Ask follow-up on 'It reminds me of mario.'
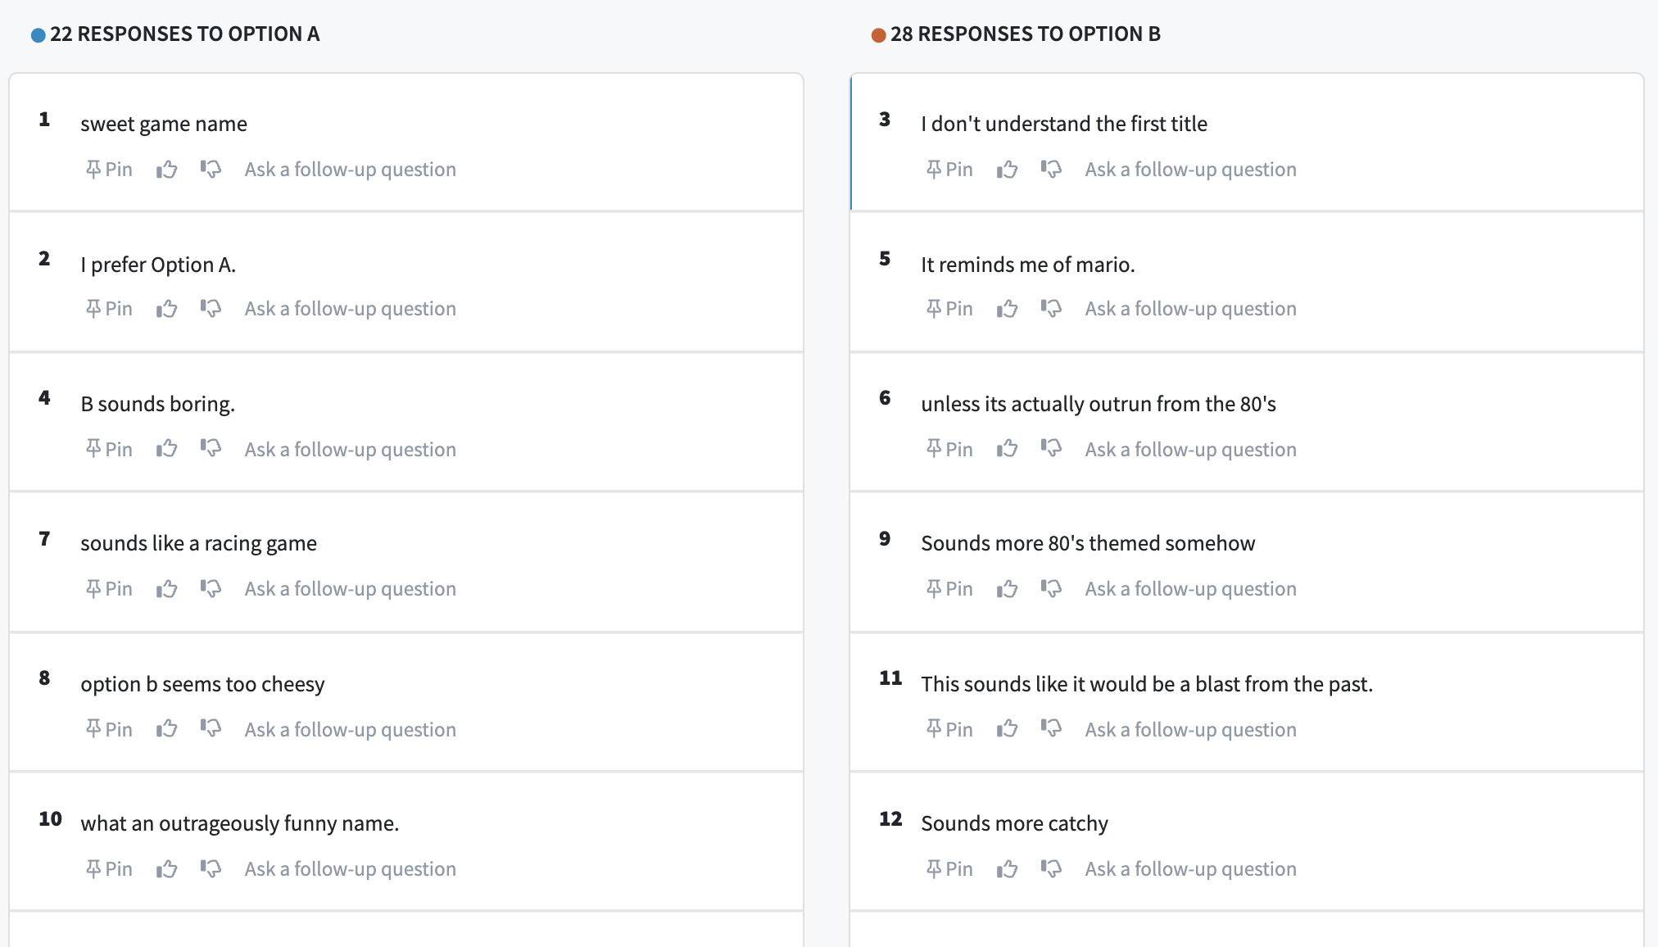 click(x=1191, y=309)
